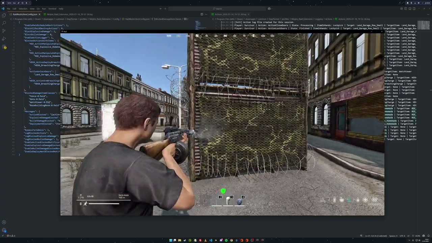Open the Run menu
The height and width of the screenshot is (243, 432).
[44, 8]
